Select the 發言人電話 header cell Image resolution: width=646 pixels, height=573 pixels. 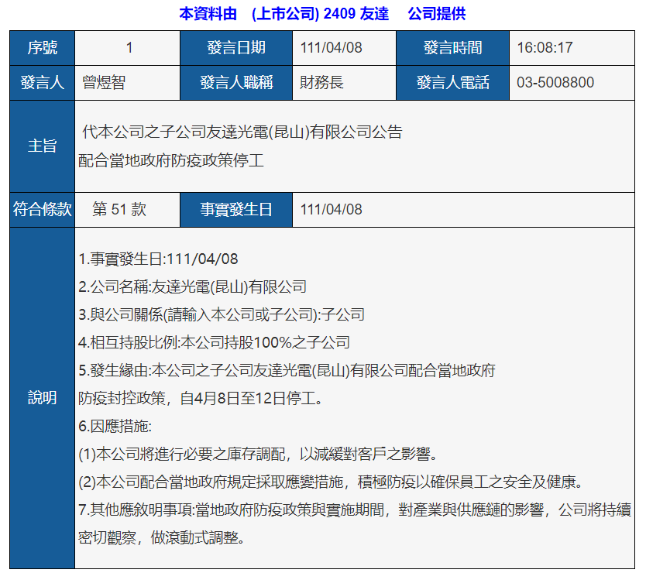tap(453, 83)
